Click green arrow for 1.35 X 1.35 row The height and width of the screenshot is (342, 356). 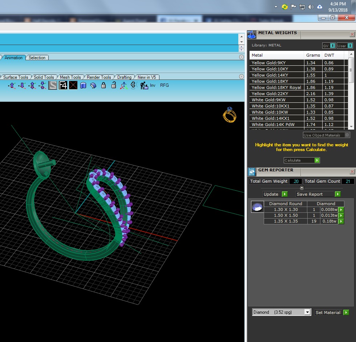[x=341, y=221]
